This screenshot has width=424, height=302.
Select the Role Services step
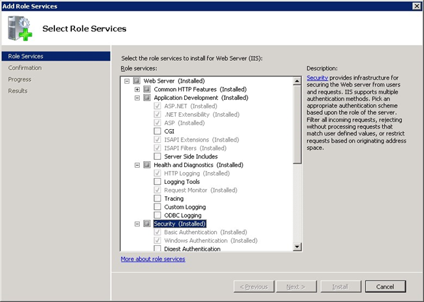pyautogui.click(x=56, y=56)
